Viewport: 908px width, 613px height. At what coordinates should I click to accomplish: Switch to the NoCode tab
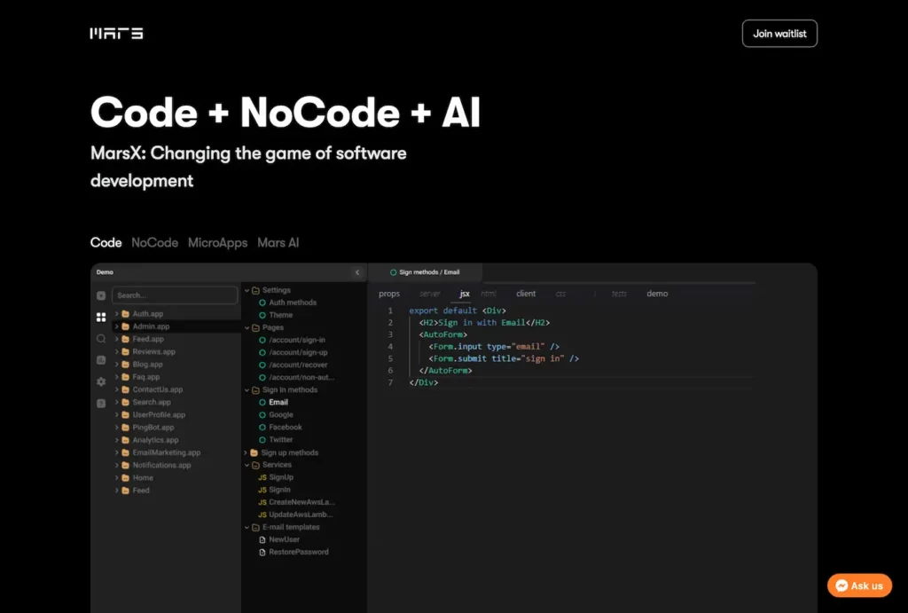154,242
